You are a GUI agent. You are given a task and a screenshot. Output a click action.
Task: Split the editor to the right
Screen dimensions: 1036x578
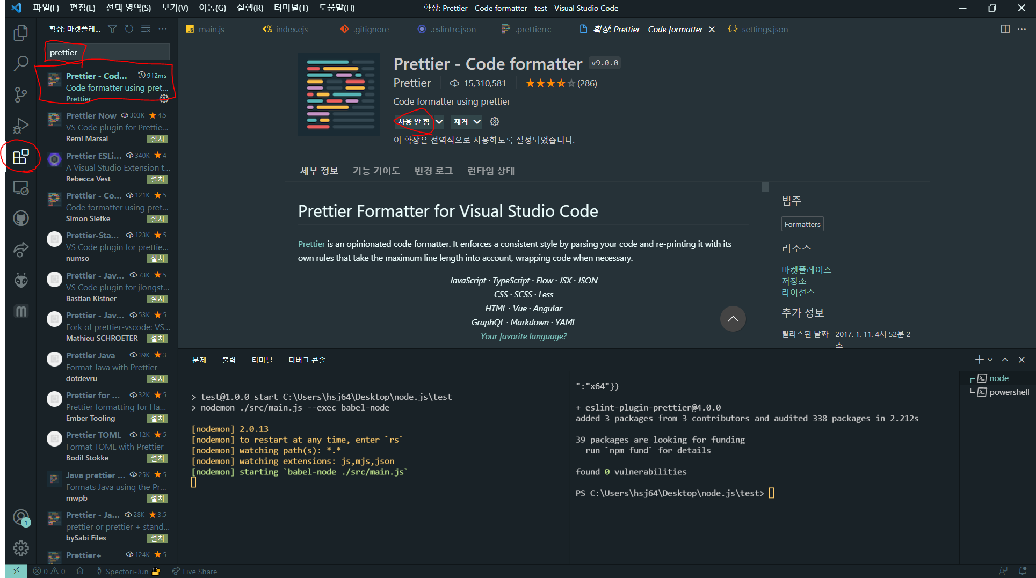point(1005,29)
